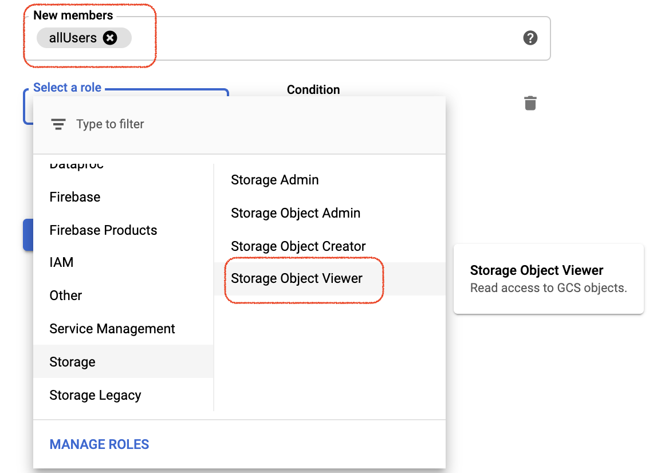
Task: Select the Storage Object Viewer role
Action: click(297, 278)
